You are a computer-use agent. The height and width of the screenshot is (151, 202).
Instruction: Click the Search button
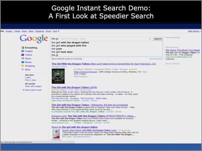(x=158, y=39)
